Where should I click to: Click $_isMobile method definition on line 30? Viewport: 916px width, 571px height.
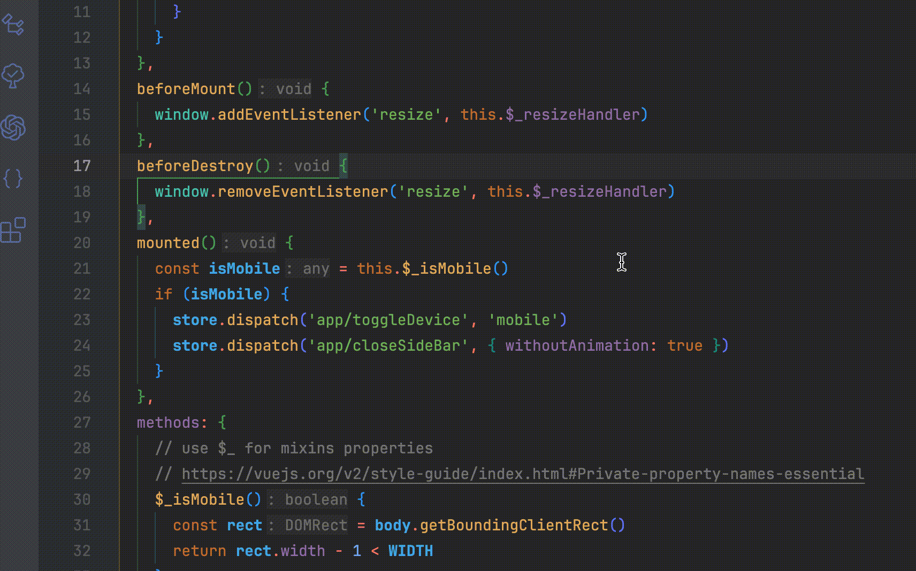click(200, 499)
